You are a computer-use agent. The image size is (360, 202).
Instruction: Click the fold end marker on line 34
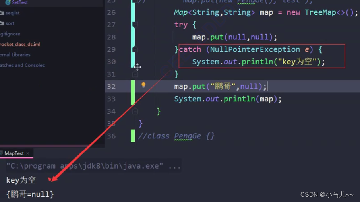pyautogui.click(x=135, y=111)
